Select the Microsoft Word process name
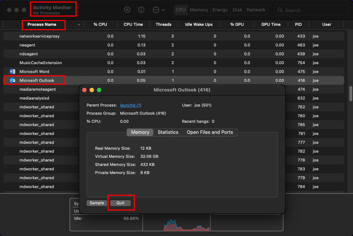The height and width of the screenshot is (236, 353). click(34, 72)
